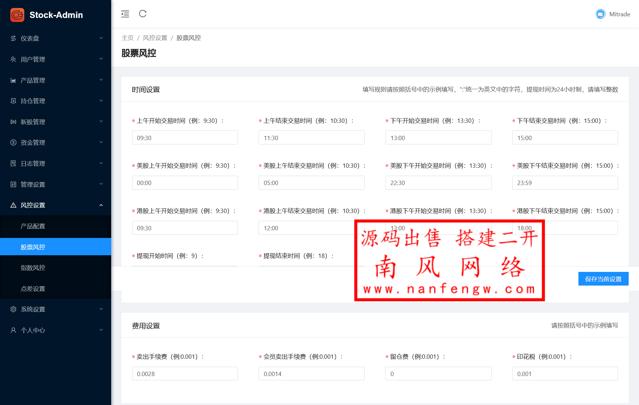Click the 美股下午开始交易时间 field showing 22:30
639x405 pixels.
(x=438, y=183)
